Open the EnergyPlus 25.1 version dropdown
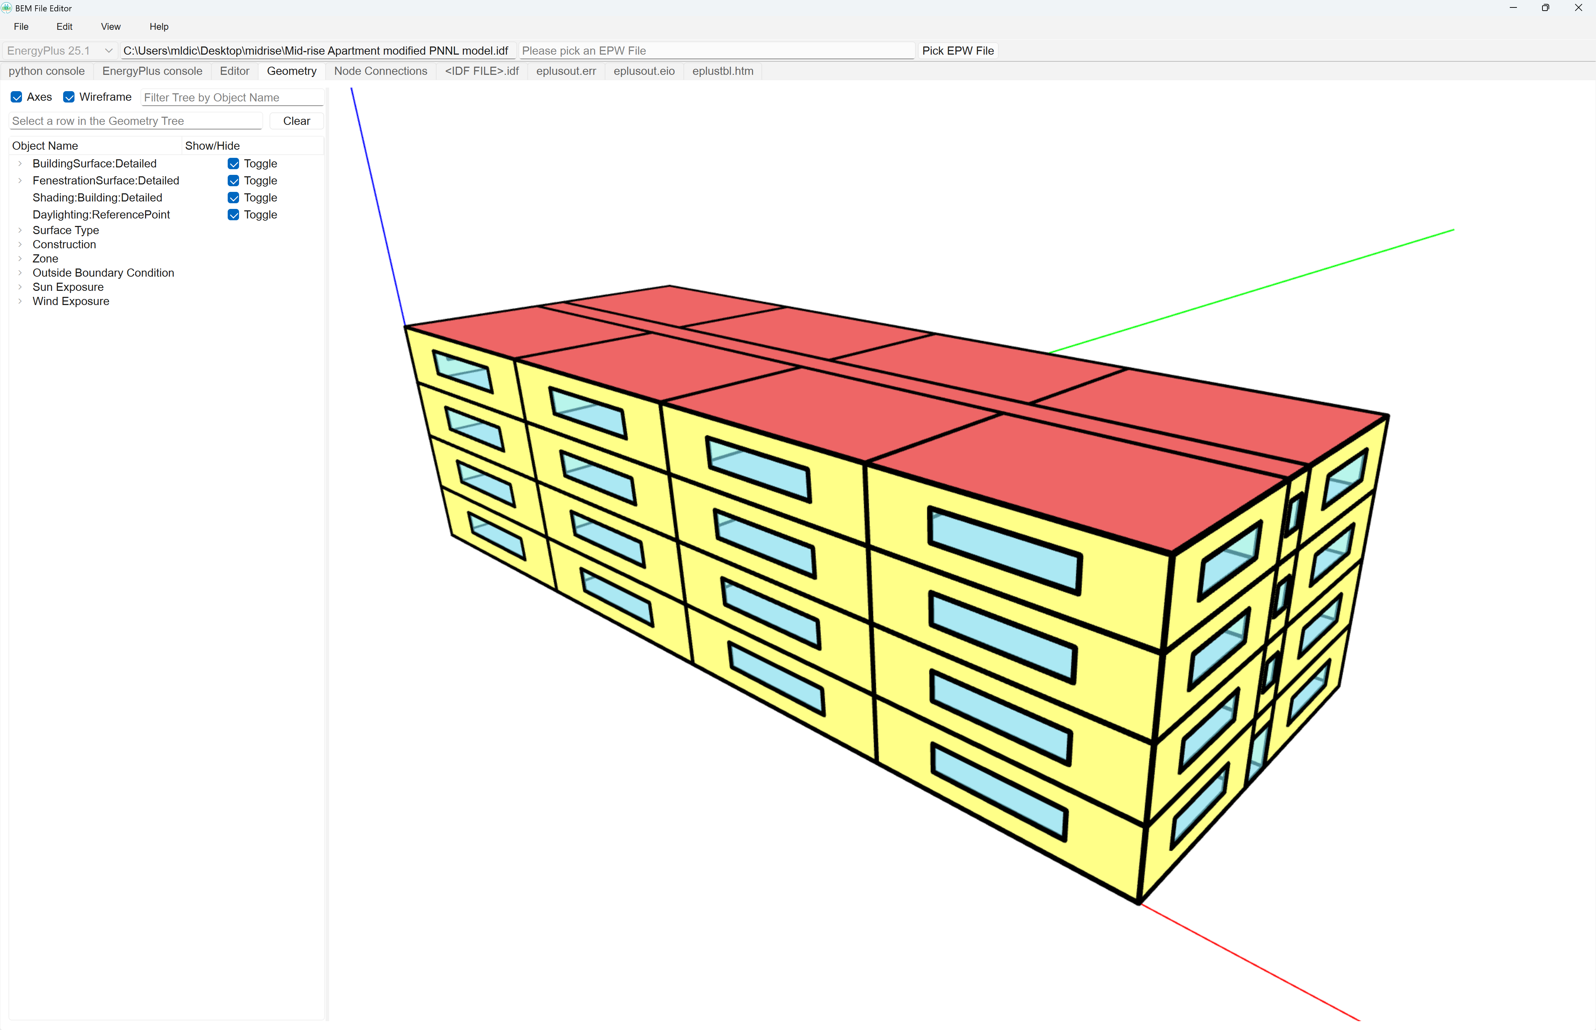Viewport: 1596px width, 1030px height. (60, 51)
